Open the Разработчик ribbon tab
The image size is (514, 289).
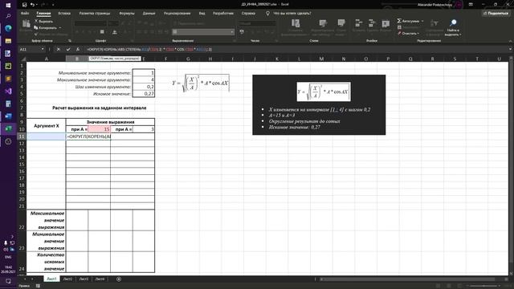pyautogui.click(x=223, y=14)
